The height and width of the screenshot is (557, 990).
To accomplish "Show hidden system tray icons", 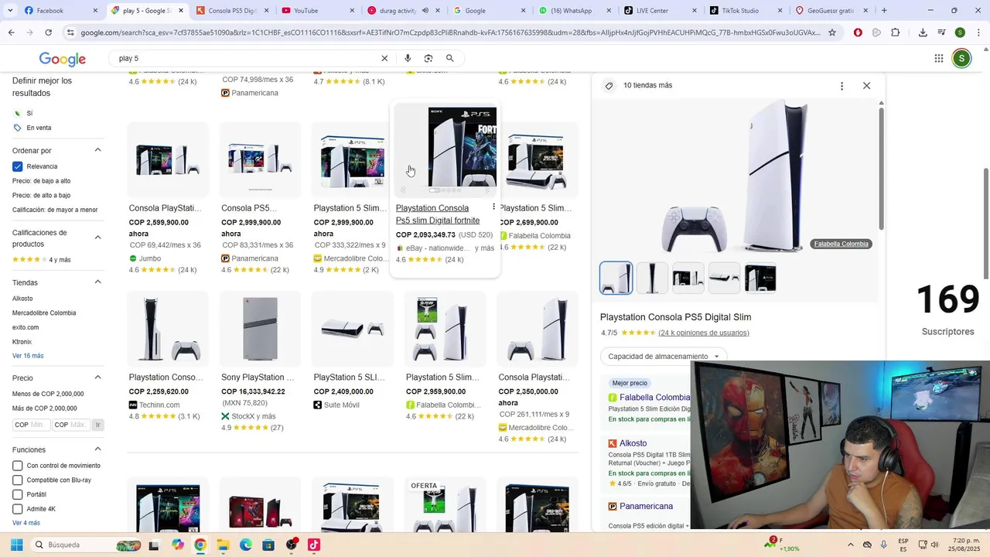I will (x=850, y=545).
